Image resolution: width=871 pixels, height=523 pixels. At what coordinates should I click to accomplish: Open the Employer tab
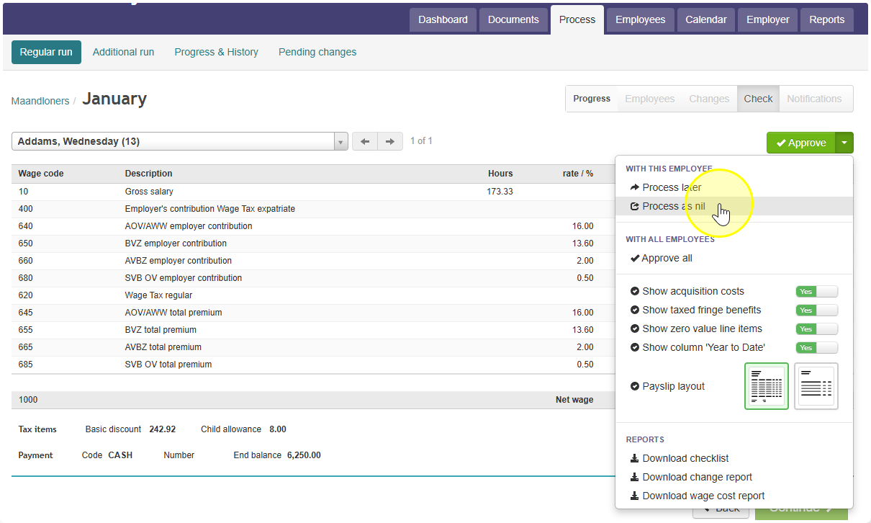pos(768,19)
